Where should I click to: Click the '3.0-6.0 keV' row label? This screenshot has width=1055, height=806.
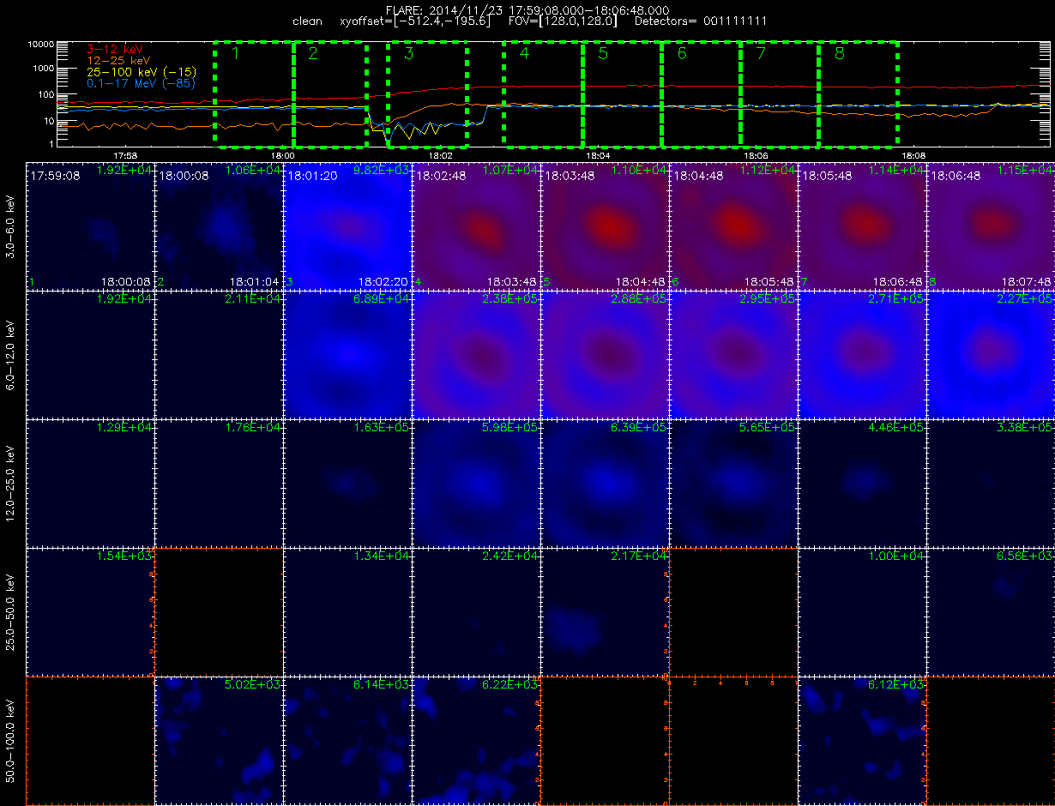point(10,225)
